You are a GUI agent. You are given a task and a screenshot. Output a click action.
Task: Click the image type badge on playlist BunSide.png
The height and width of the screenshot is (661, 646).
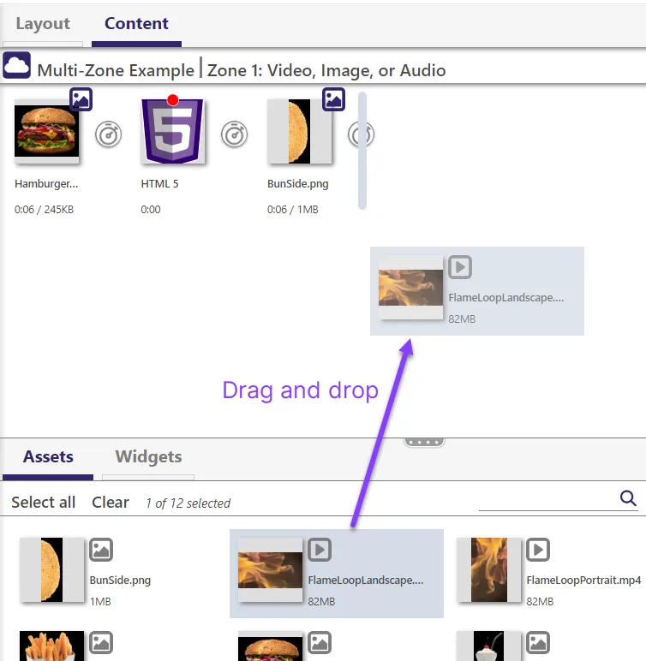pyautogui.click(x=334, y=99)
